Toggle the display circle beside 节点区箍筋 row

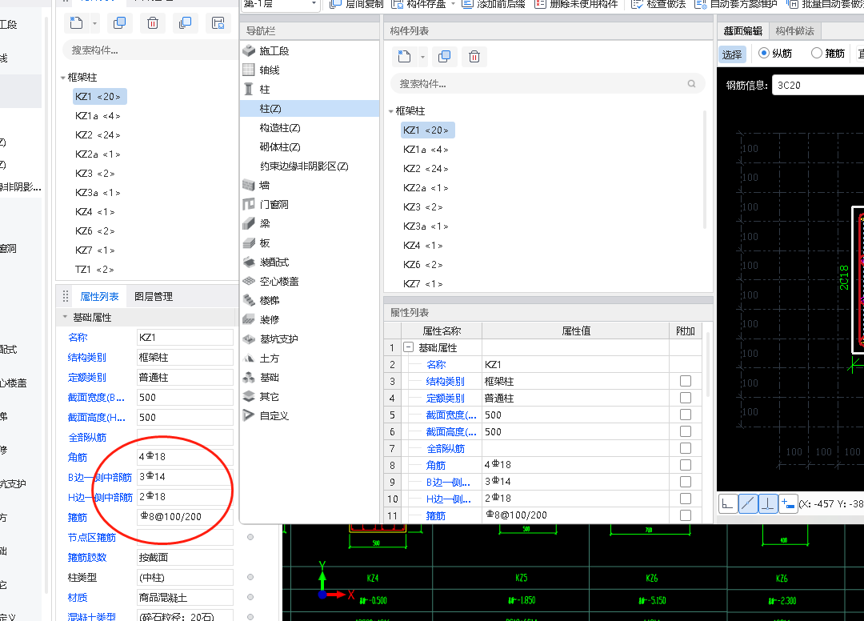[x=250, y=537]
